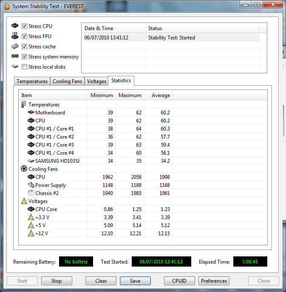
Task: Click the Power Supply fan icon
Action: click(x=31, y=185)
